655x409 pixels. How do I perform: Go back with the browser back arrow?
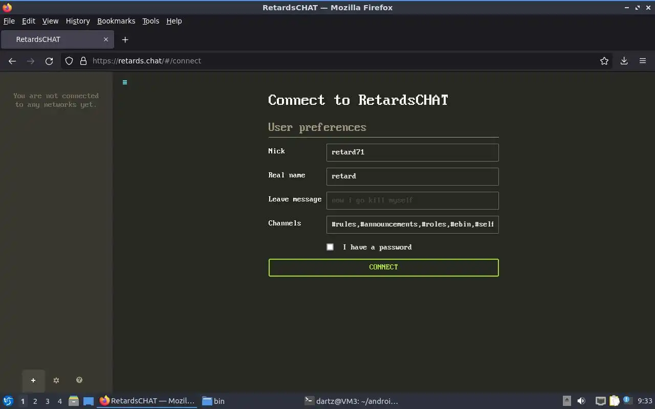tap(12, 61)
